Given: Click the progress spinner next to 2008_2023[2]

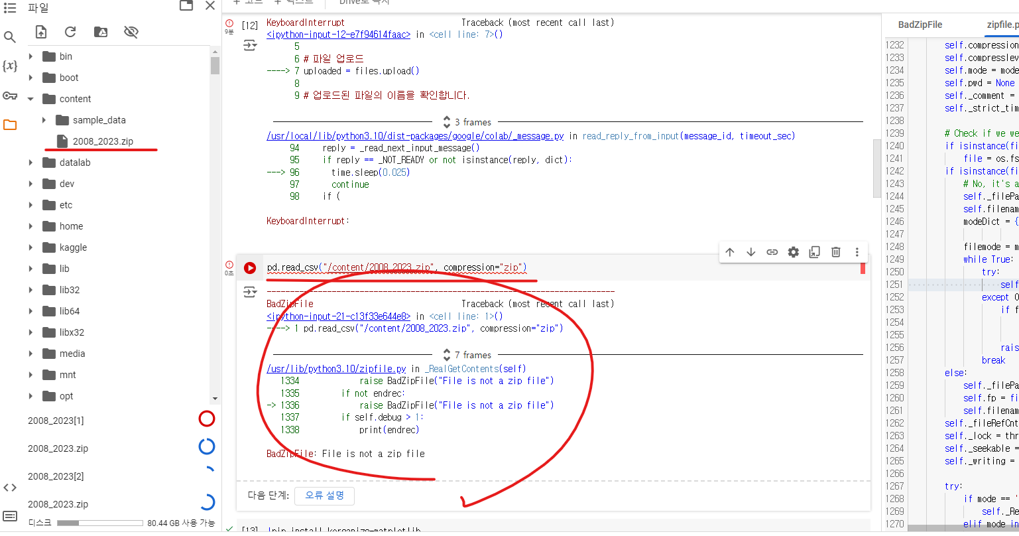Looking at the screenshot, I should [207, 475].
